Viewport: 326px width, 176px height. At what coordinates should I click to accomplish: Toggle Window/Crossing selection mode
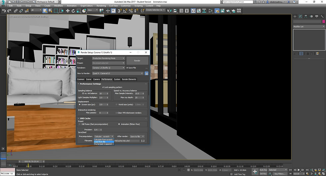[x=61, y=11]
